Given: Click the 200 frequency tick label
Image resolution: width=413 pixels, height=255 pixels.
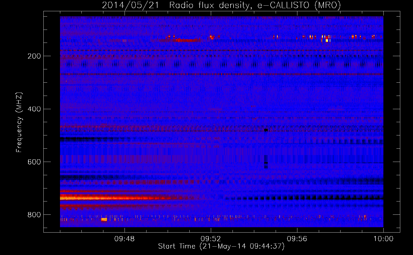Looking at the screenshot, I should 34,56.
